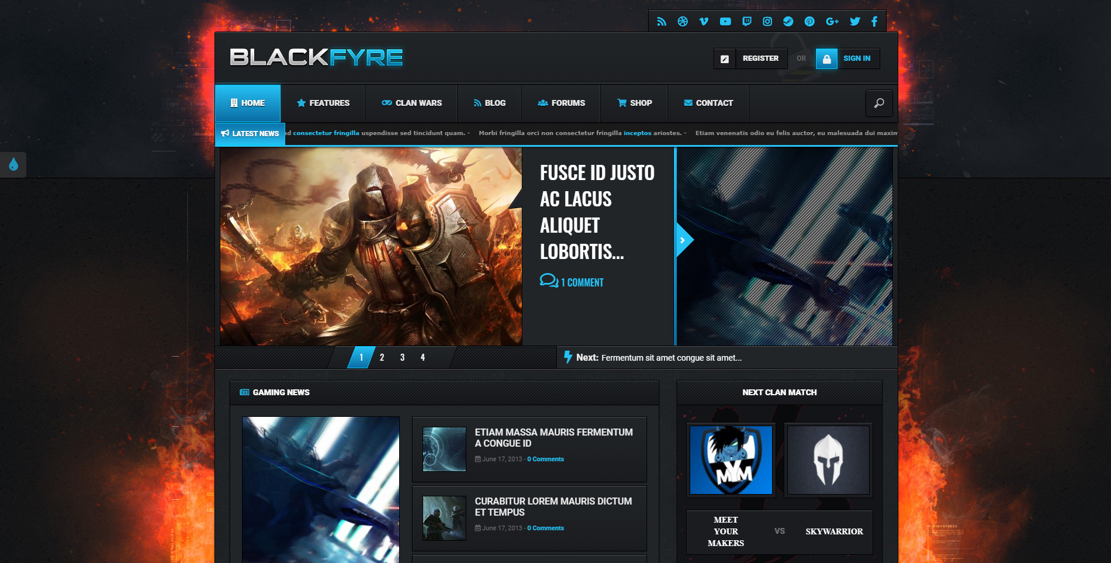Open article Etiam Massa Mauris Fermentum
The image size is (1111, 563).
tap(553, 437)
